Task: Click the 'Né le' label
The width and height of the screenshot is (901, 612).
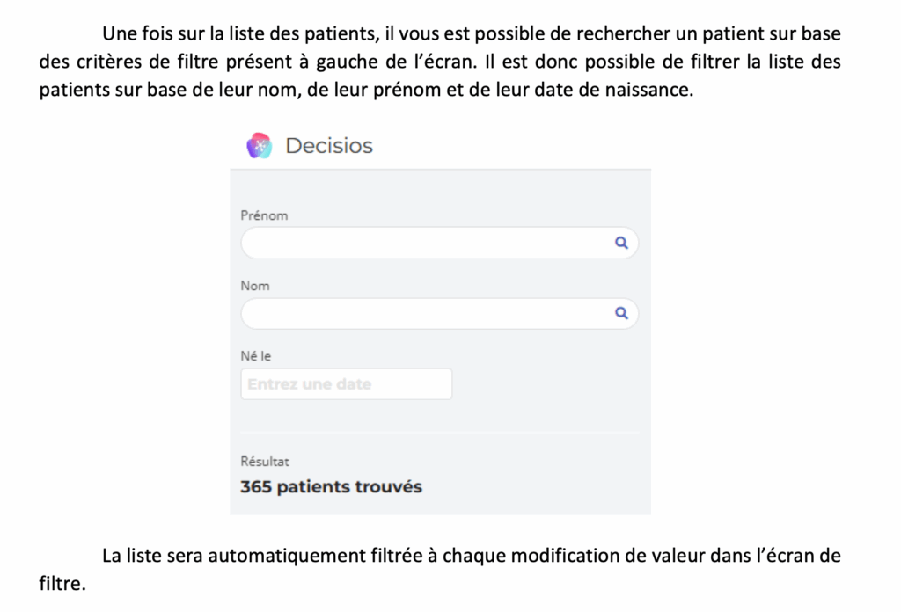Action: pyautogui.click(x=256, y=356)
